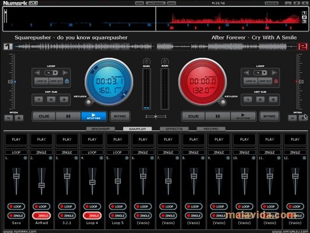
Task: Click JINGLE mode box of slot 9
Action: [219, 152]
